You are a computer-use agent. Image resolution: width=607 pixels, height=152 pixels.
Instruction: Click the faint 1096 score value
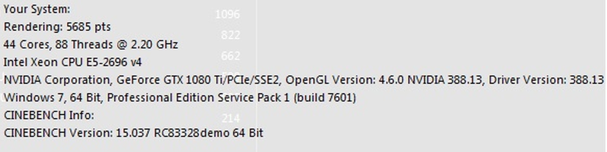tap(228, 15)
